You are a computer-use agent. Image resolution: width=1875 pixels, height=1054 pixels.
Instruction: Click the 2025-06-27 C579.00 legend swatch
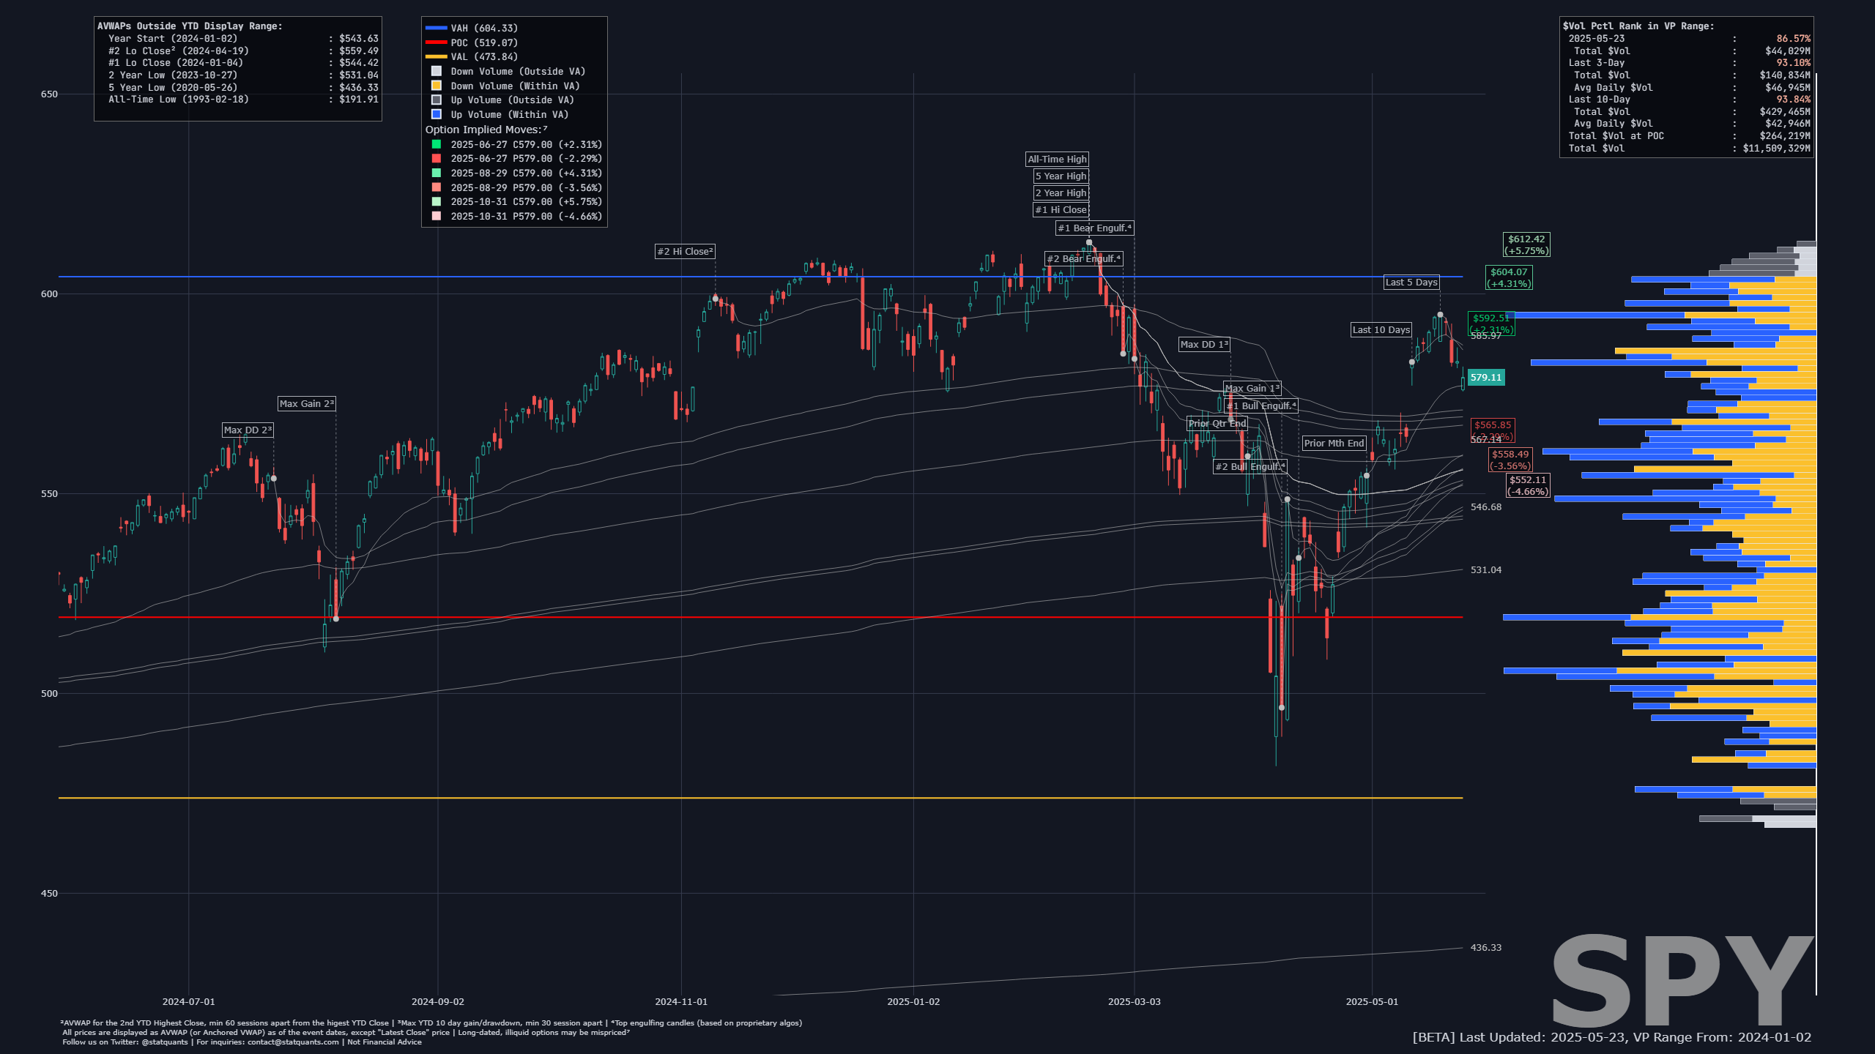(x=437, y=145)
